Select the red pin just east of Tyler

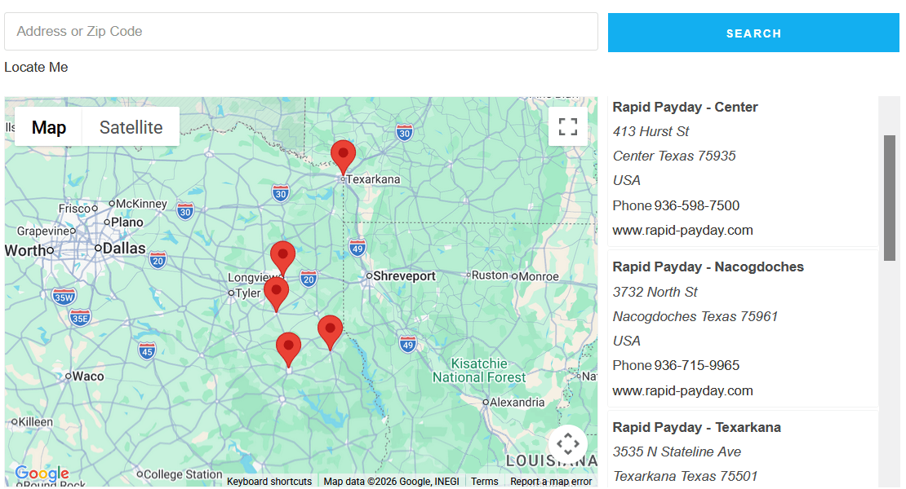tap(276, 294)
